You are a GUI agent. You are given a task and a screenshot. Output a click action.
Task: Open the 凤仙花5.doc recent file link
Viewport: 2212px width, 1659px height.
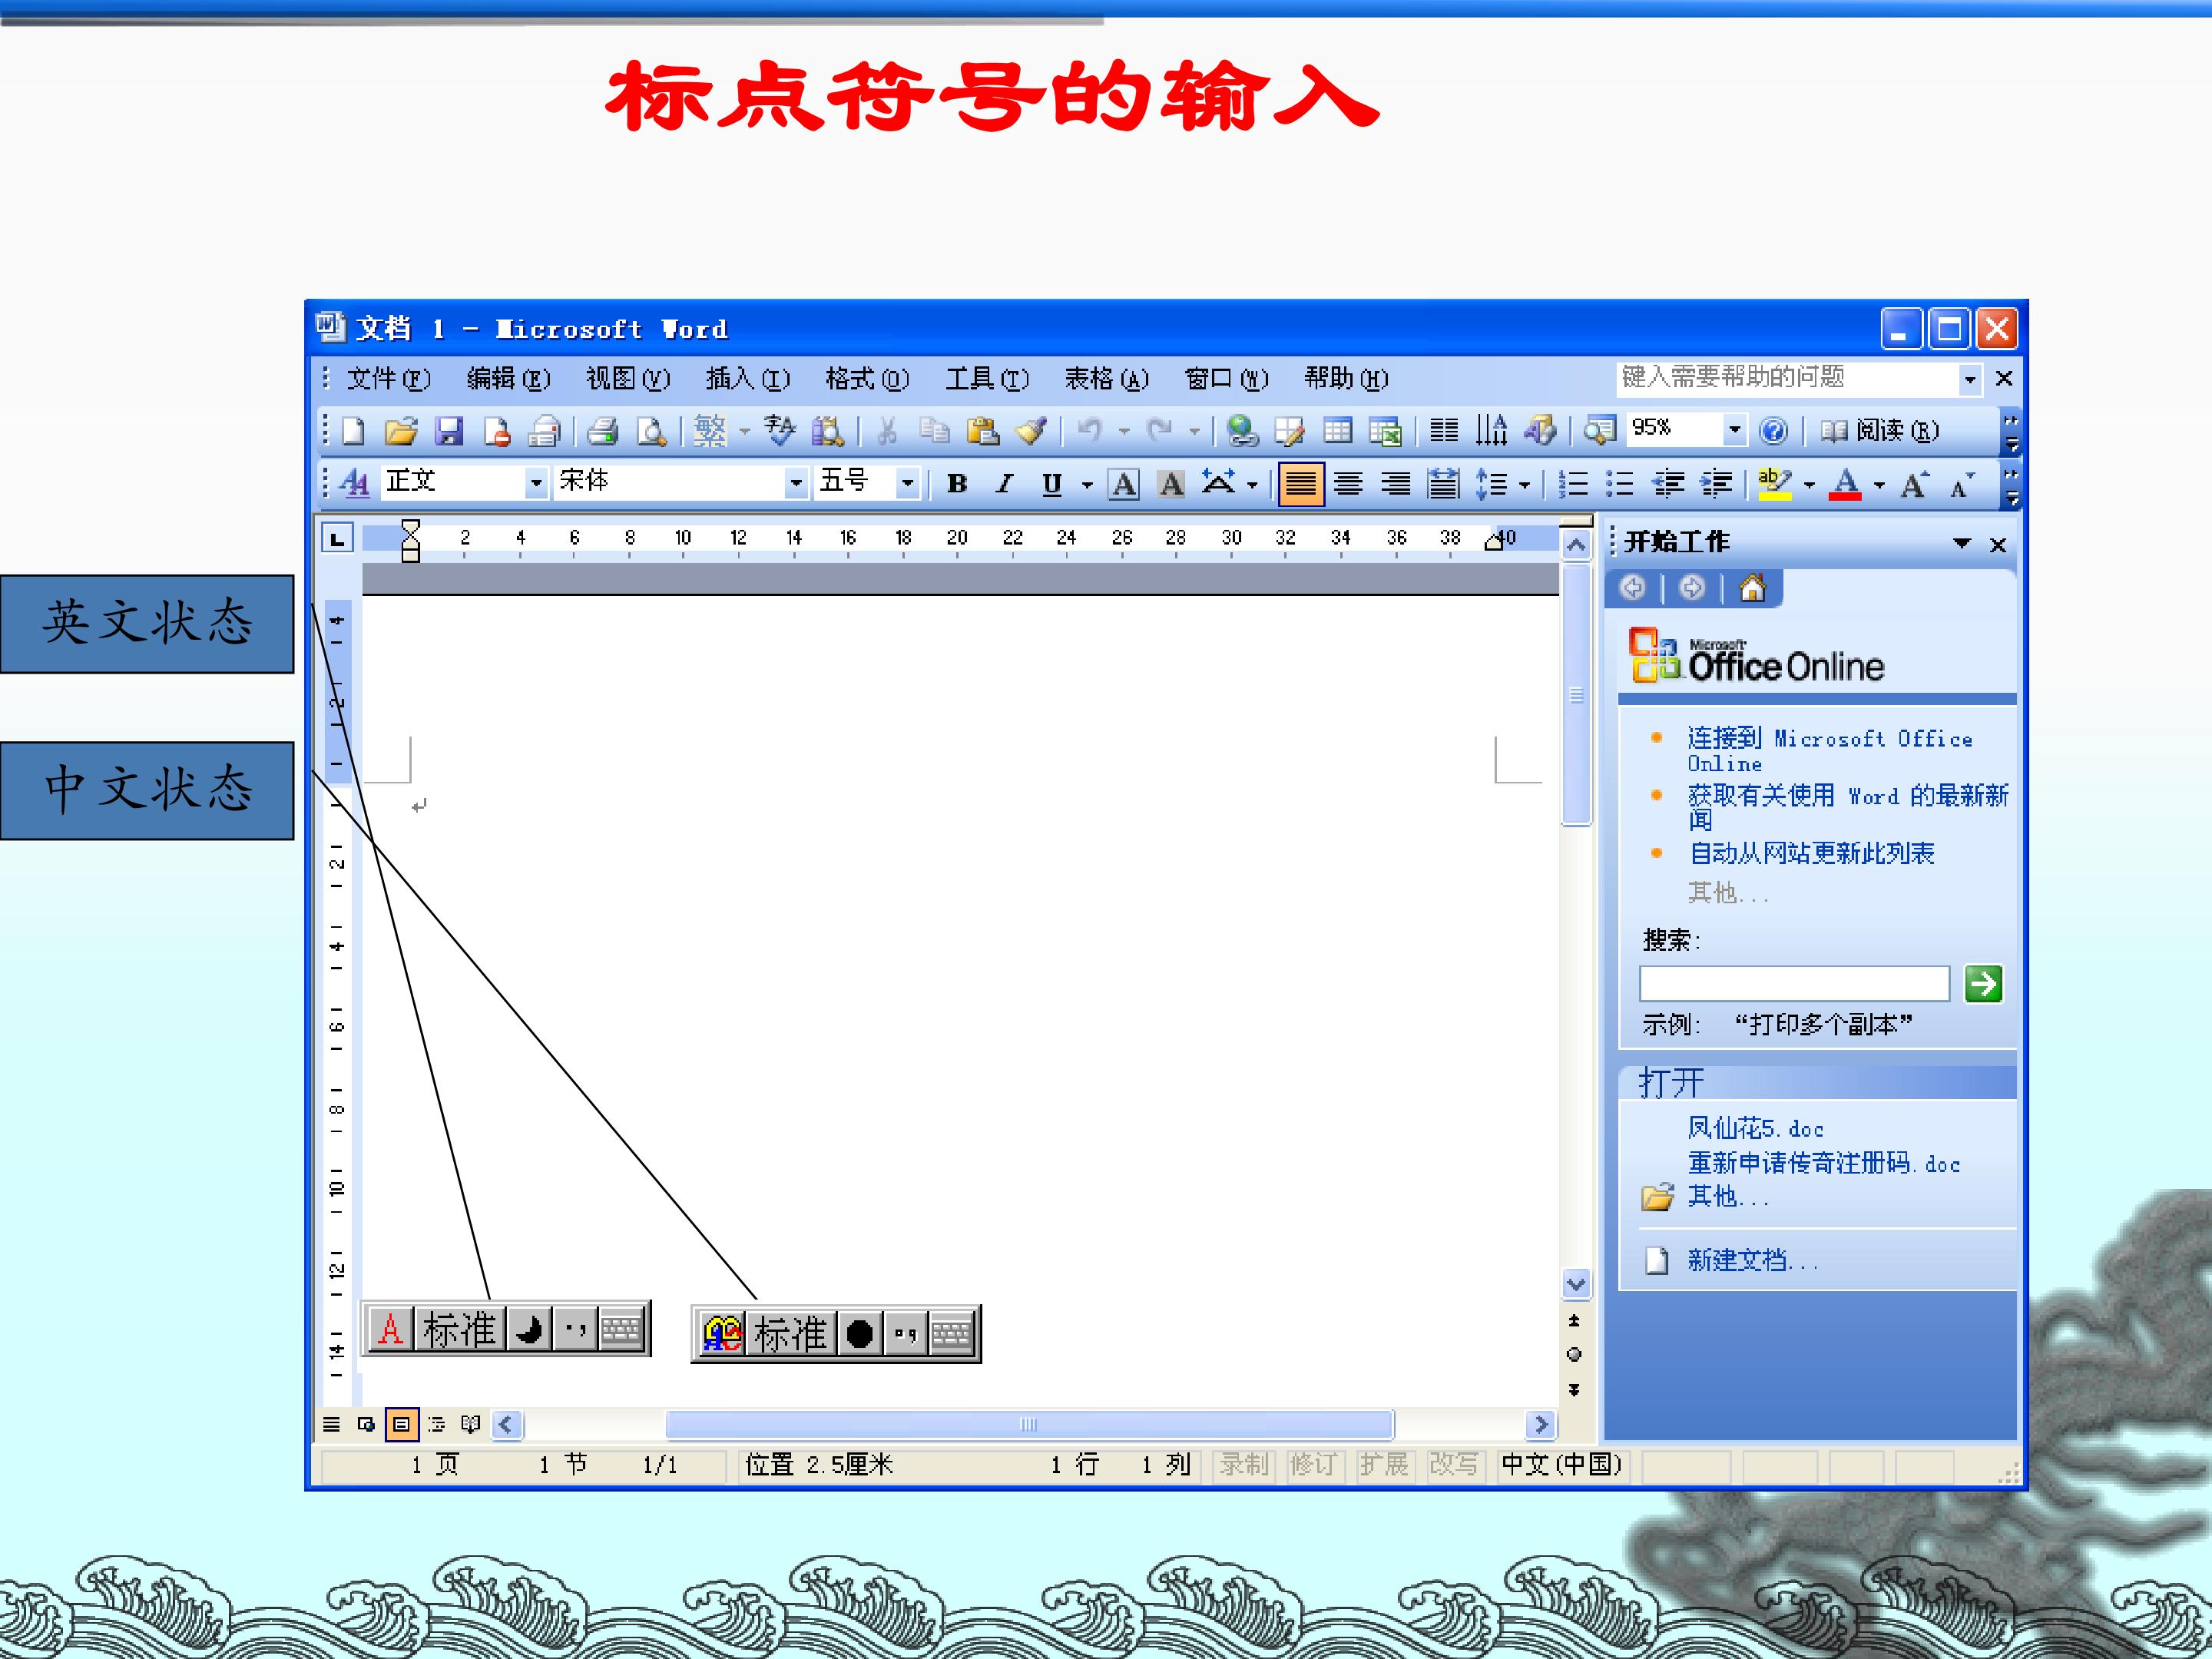click(1755, 1128)
